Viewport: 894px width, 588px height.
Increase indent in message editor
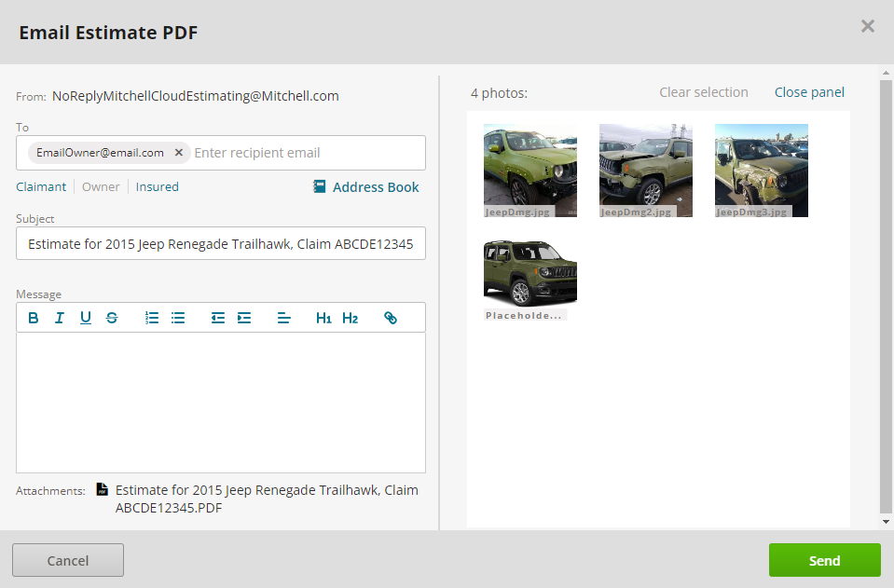click(244, 318)
